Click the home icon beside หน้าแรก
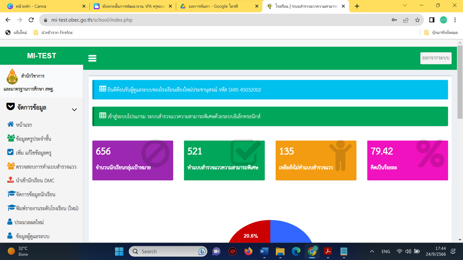Viewport: 463px width, 260px height. click(11, 124)
